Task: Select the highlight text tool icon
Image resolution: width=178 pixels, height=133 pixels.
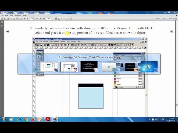Action: 67,19
